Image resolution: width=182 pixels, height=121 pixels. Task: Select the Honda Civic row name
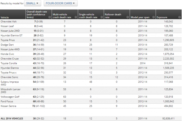tap(7, 54)
